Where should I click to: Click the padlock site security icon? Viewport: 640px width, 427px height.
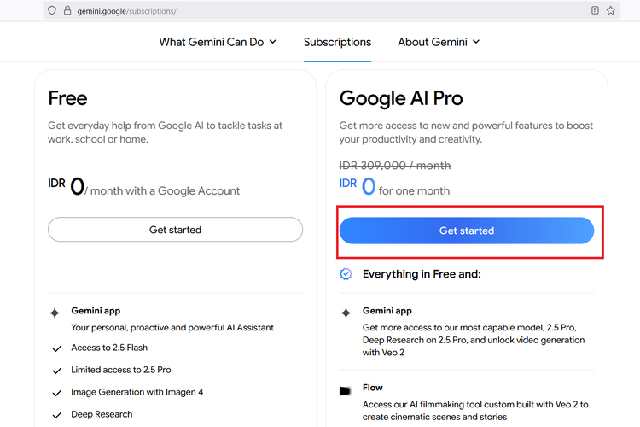point(67,10)
